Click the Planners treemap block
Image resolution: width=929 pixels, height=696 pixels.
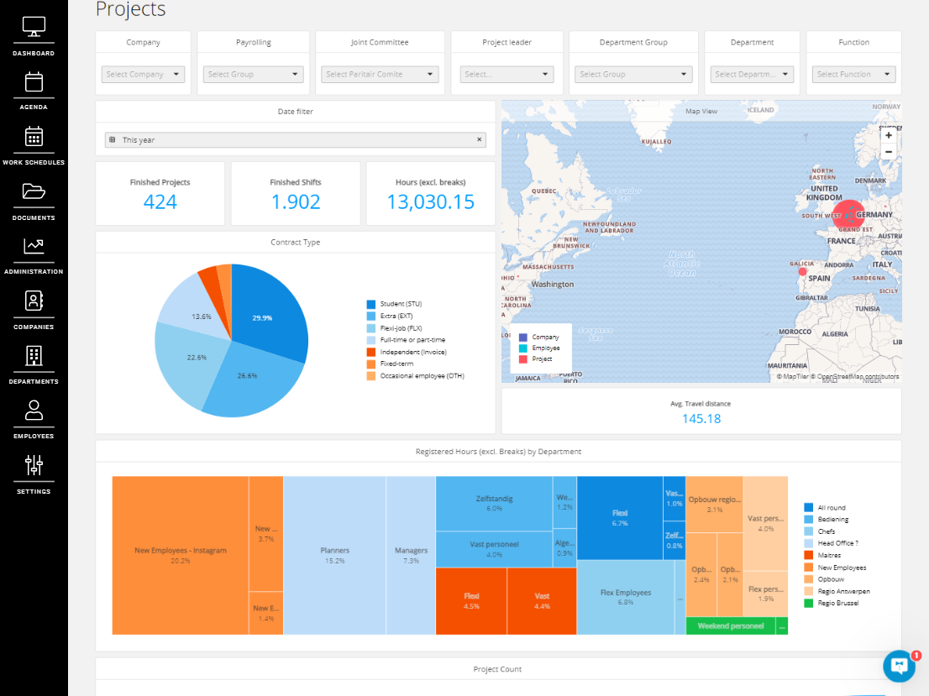[x=334, y=555]
